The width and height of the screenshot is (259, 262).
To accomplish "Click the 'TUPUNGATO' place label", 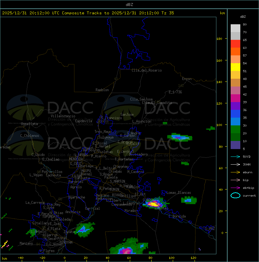I will click(x=50, y=216).
